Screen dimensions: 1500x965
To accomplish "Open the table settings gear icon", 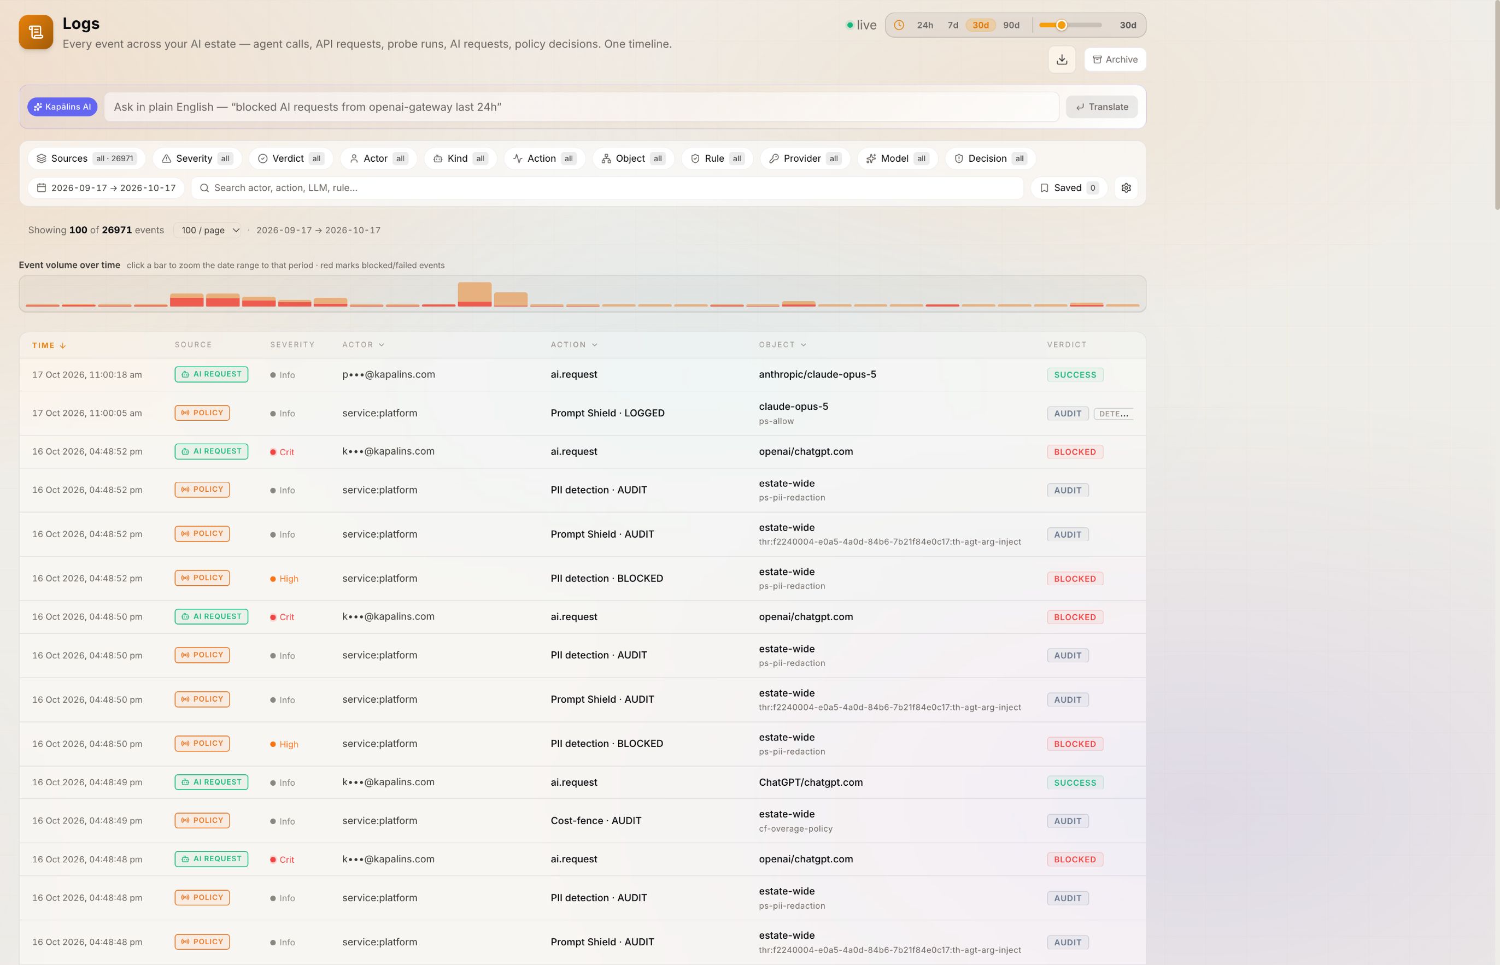I will click(x=1126, y=188).
